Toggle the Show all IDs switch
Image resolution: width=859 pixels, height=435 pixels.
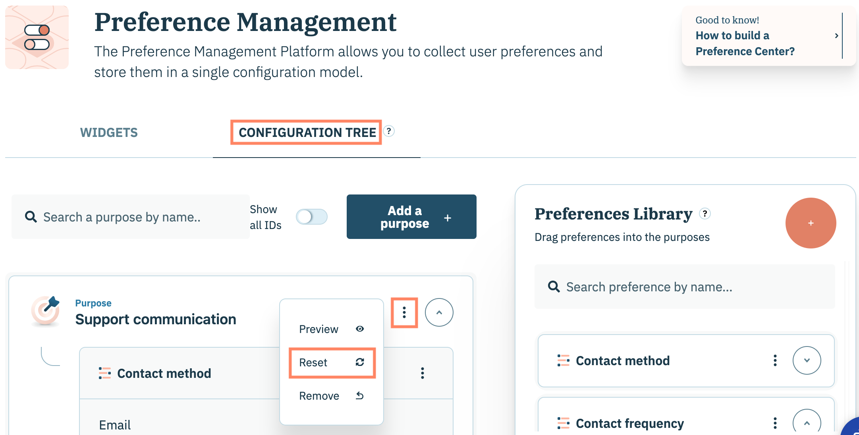click(311, 217)
